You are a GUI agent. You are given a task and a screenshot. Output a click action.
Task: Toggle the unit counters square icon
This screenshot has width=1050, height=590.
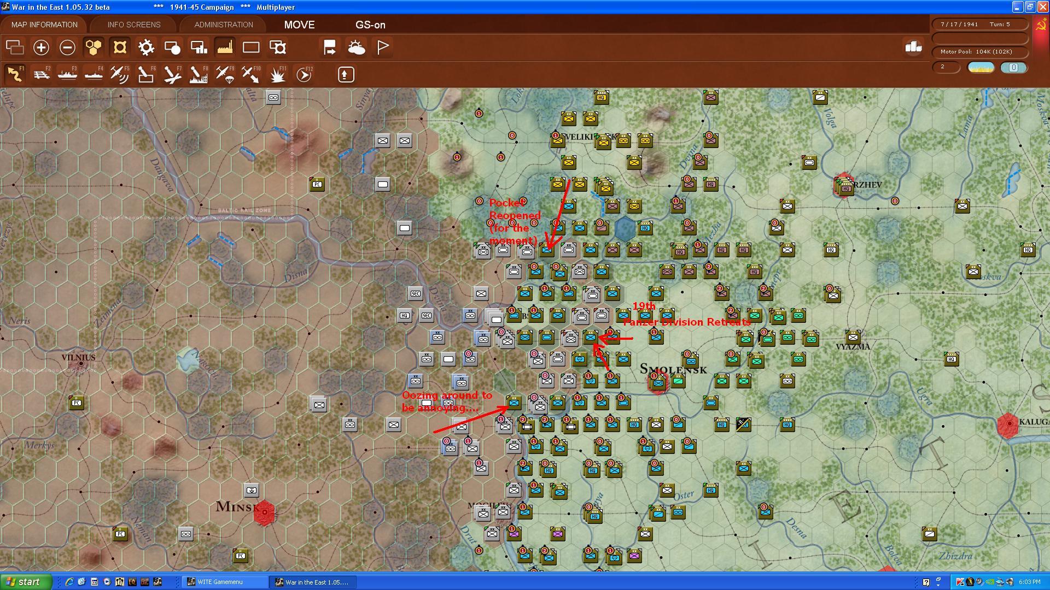(x=120, y=48)
